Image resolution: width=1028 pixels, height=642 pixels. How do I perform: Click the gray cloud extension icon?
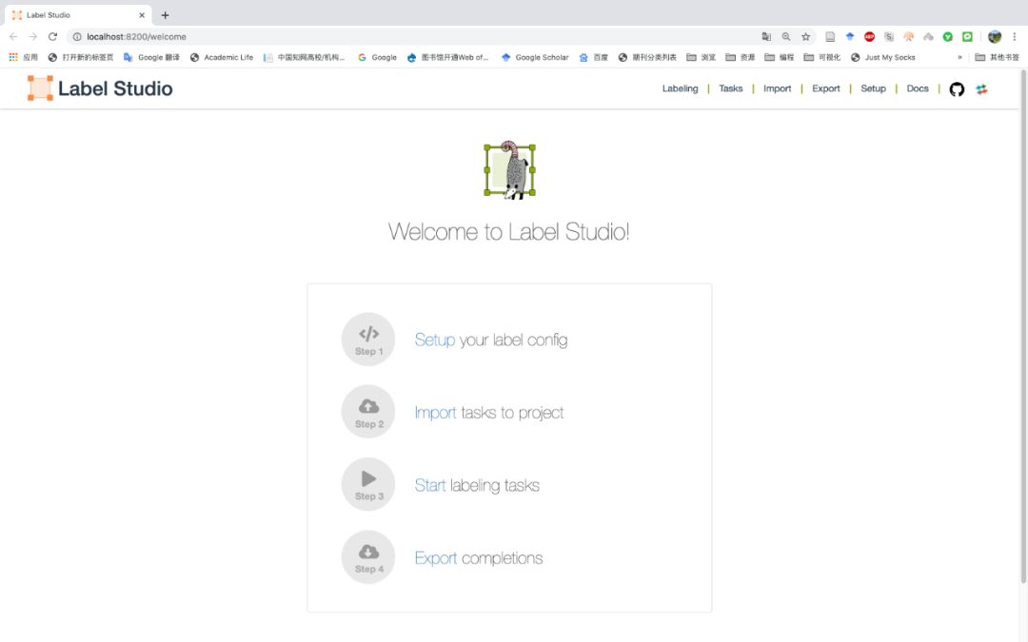point(928,37)
